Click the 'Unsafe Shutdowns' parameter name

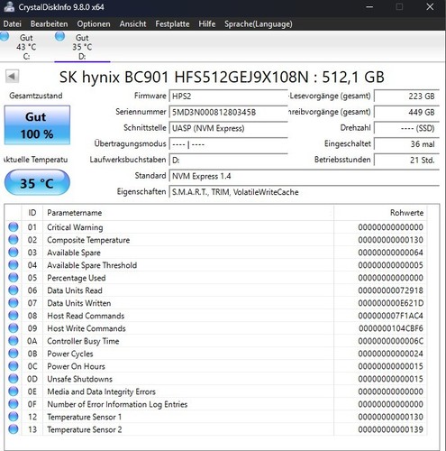[x=79, y=379]
